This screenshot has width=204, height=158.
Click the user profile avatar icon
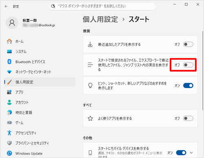coord(12,23)
